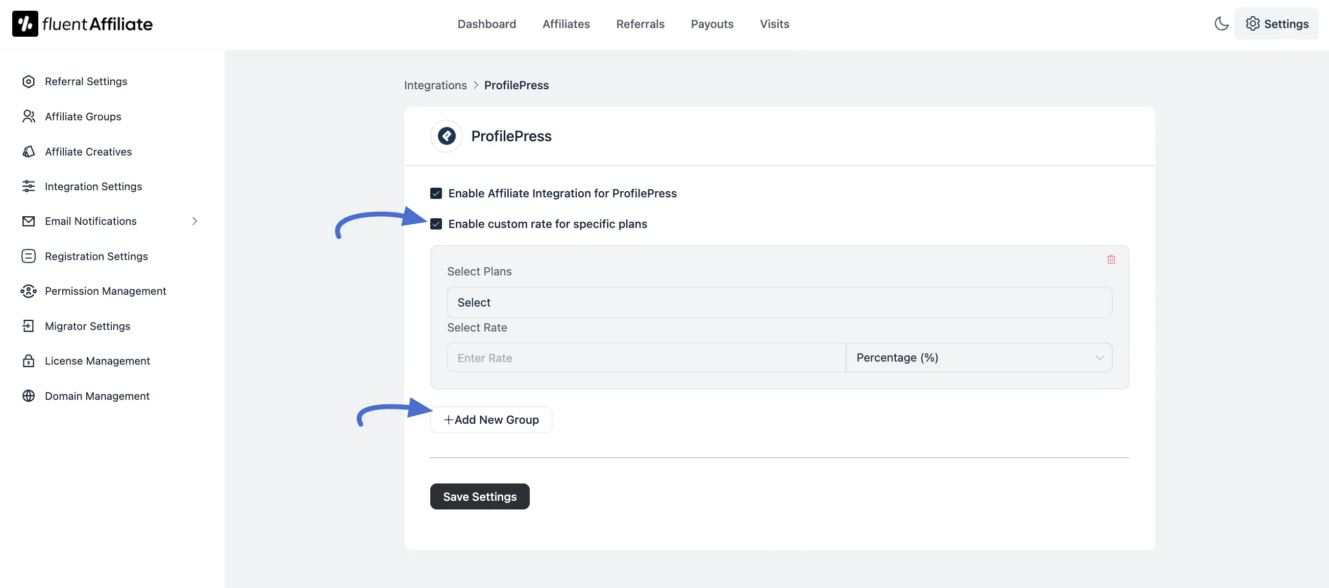Open License Management using the lock icon
The width and height of the screenshot is (1329, 588).
point(29,361)
